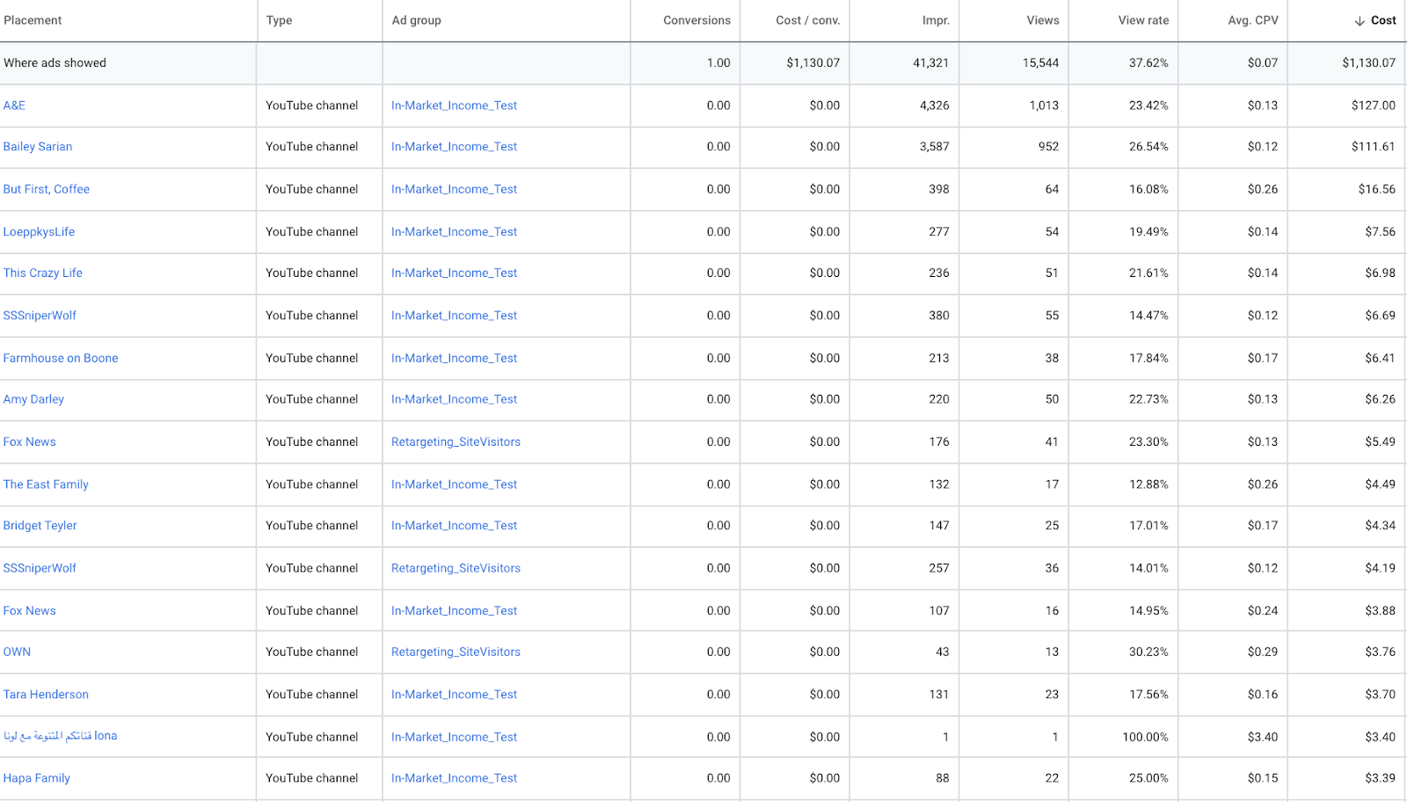
Task: Open SSSniperWolf placement with 257 impressions
Action: (40, 569)
